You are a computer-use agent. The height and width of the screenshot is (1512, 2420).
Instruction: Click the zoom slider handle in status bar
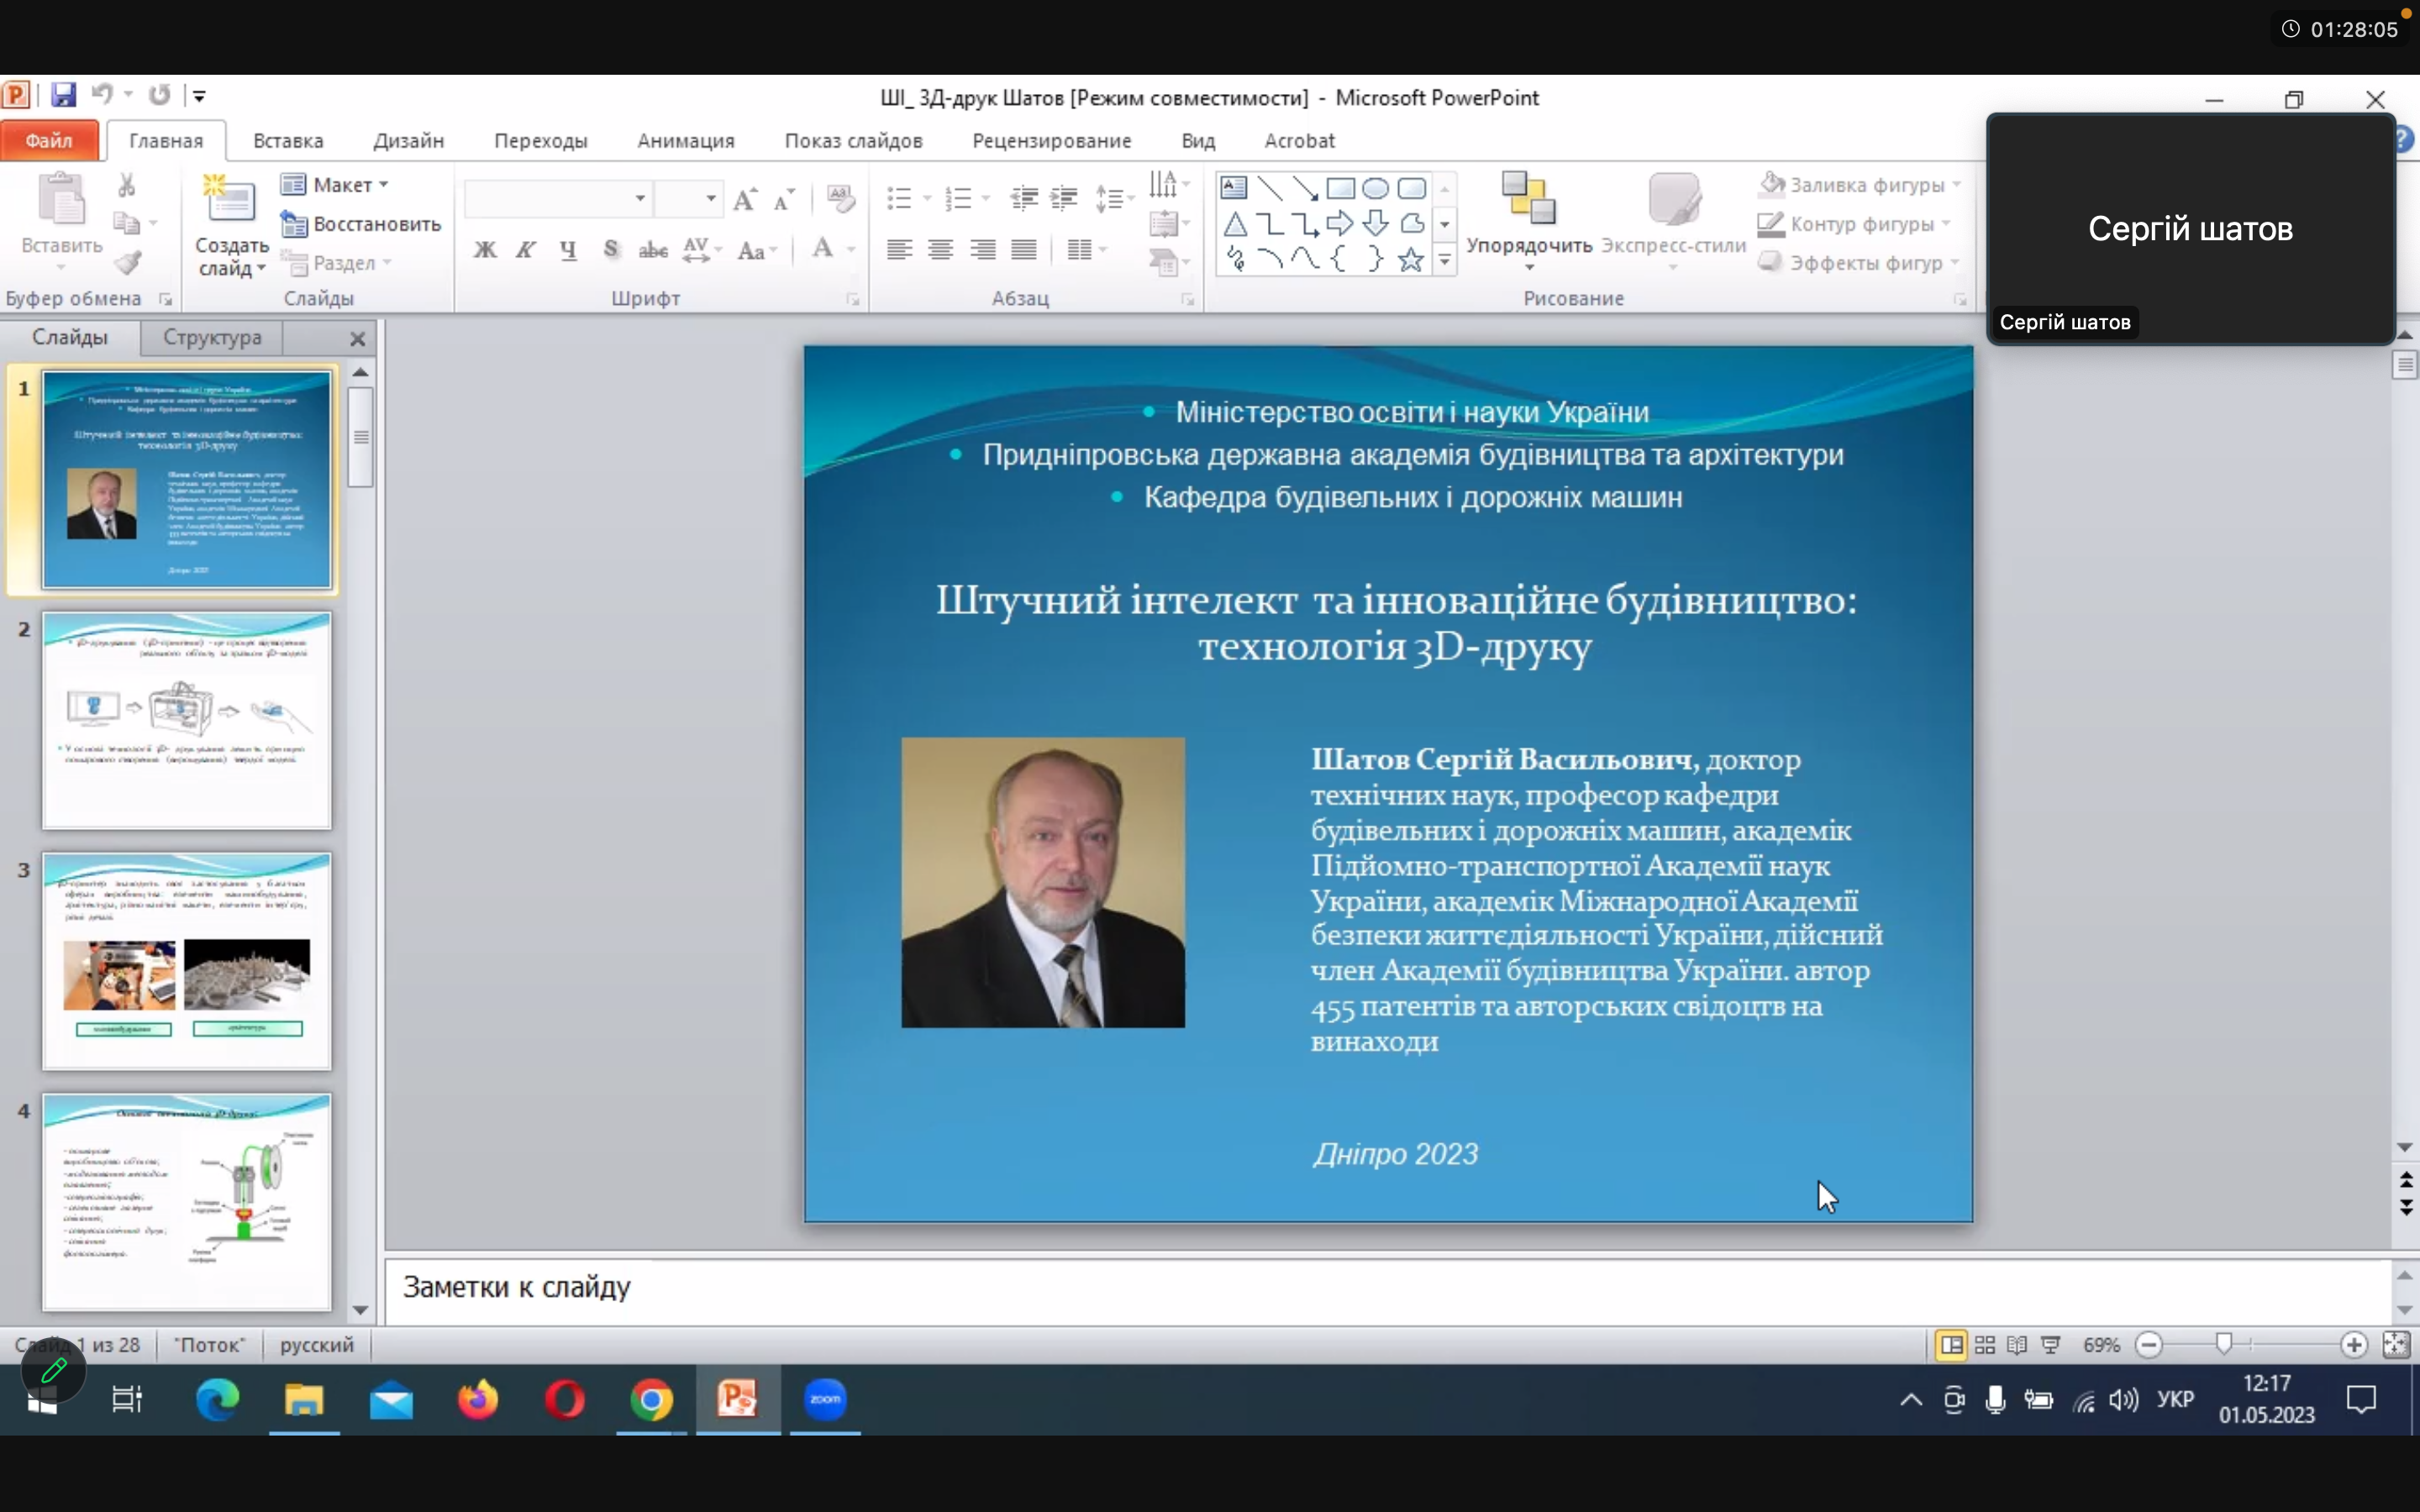(2224, 1345)
